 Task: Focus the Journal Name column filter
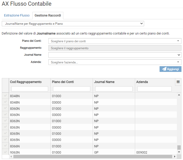pos(114,89)
